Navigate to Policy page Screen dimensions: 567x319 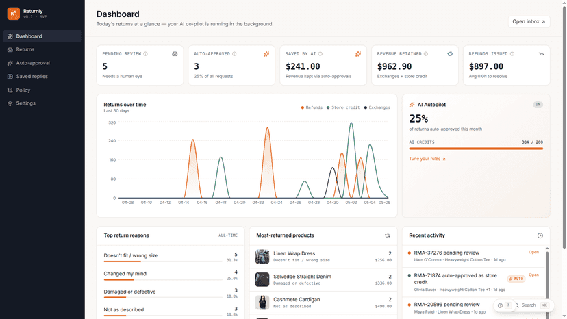click(42, 90)
